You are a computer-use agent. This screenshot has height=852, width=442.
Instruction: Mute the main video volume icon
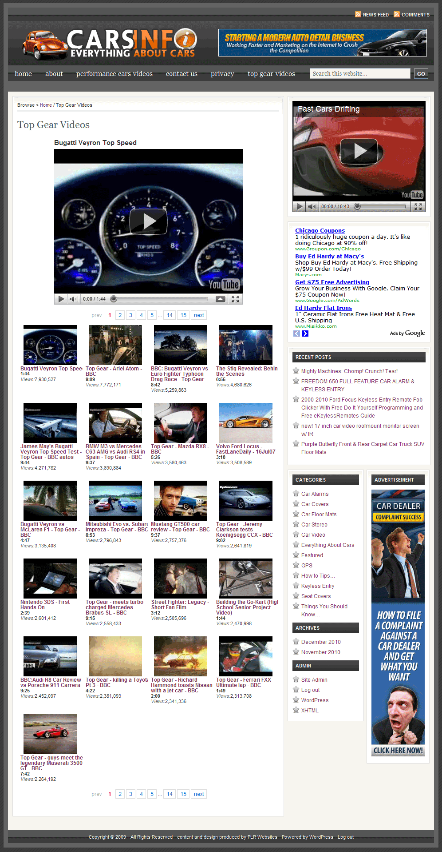click(74, 299)
